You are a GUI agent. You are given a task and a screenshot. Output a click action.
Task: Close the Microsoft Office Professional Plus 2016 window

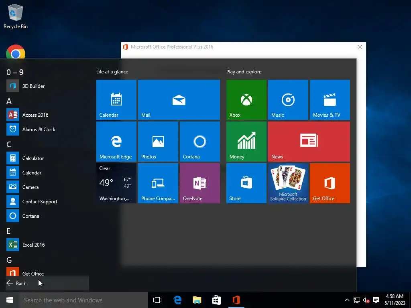point(360,47)
